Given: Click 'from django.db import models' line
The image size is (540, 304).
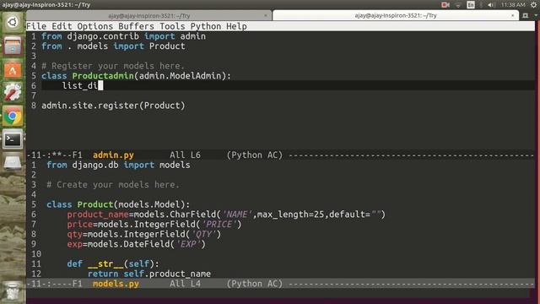Looking at the screenshot, I should pyautogui.click(x=118, y=166).
